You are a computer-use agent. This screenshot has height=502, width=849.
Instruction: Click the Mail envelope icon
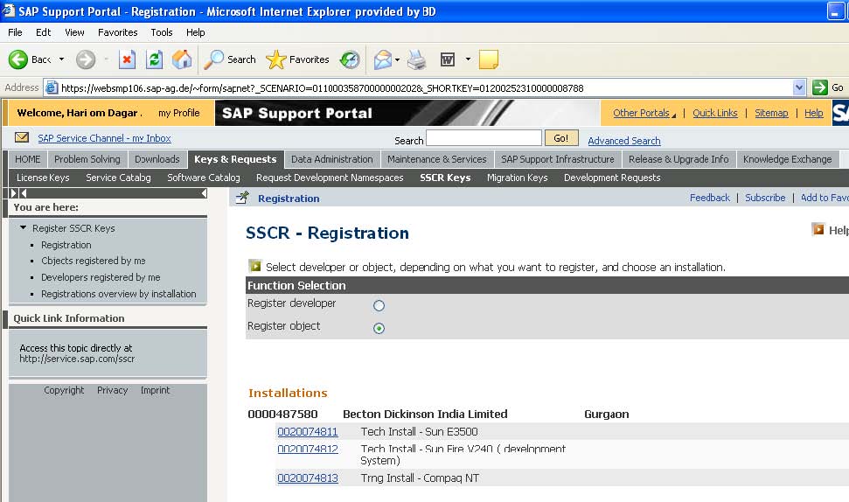pos(383,59)
